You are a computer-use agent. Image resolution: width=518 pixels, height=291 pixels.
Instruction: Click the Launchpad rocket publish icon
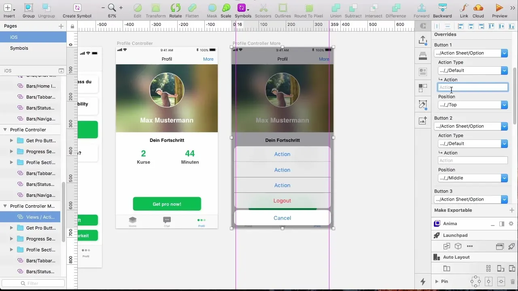tap(512, 246)
